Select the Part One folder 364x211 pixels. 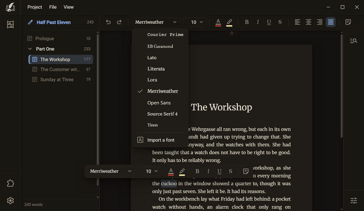pos(60,49)
